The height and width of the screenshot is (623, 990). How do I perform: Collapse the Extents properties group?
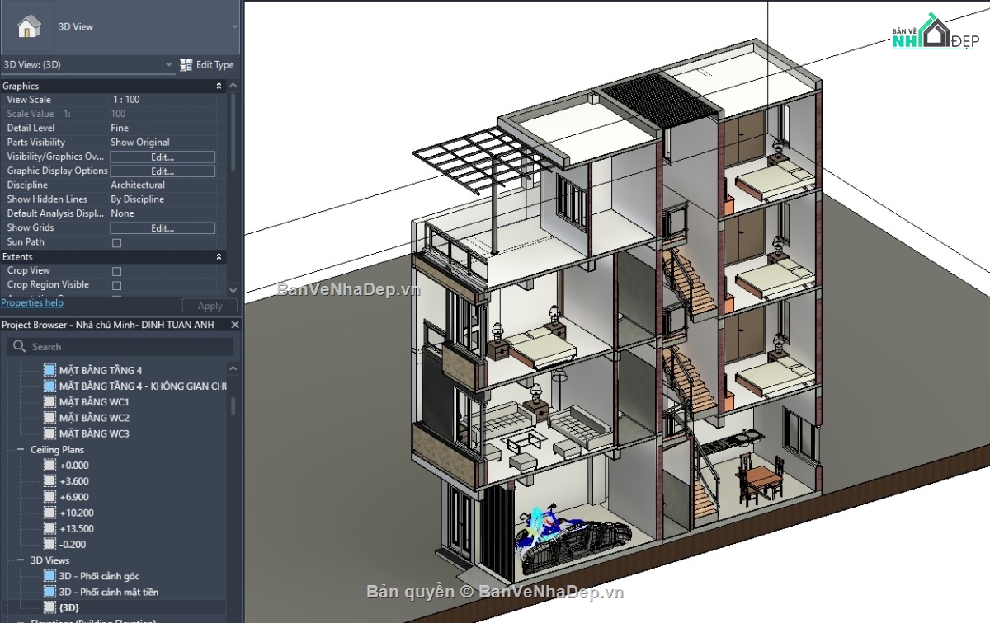[x=219, y=257]
